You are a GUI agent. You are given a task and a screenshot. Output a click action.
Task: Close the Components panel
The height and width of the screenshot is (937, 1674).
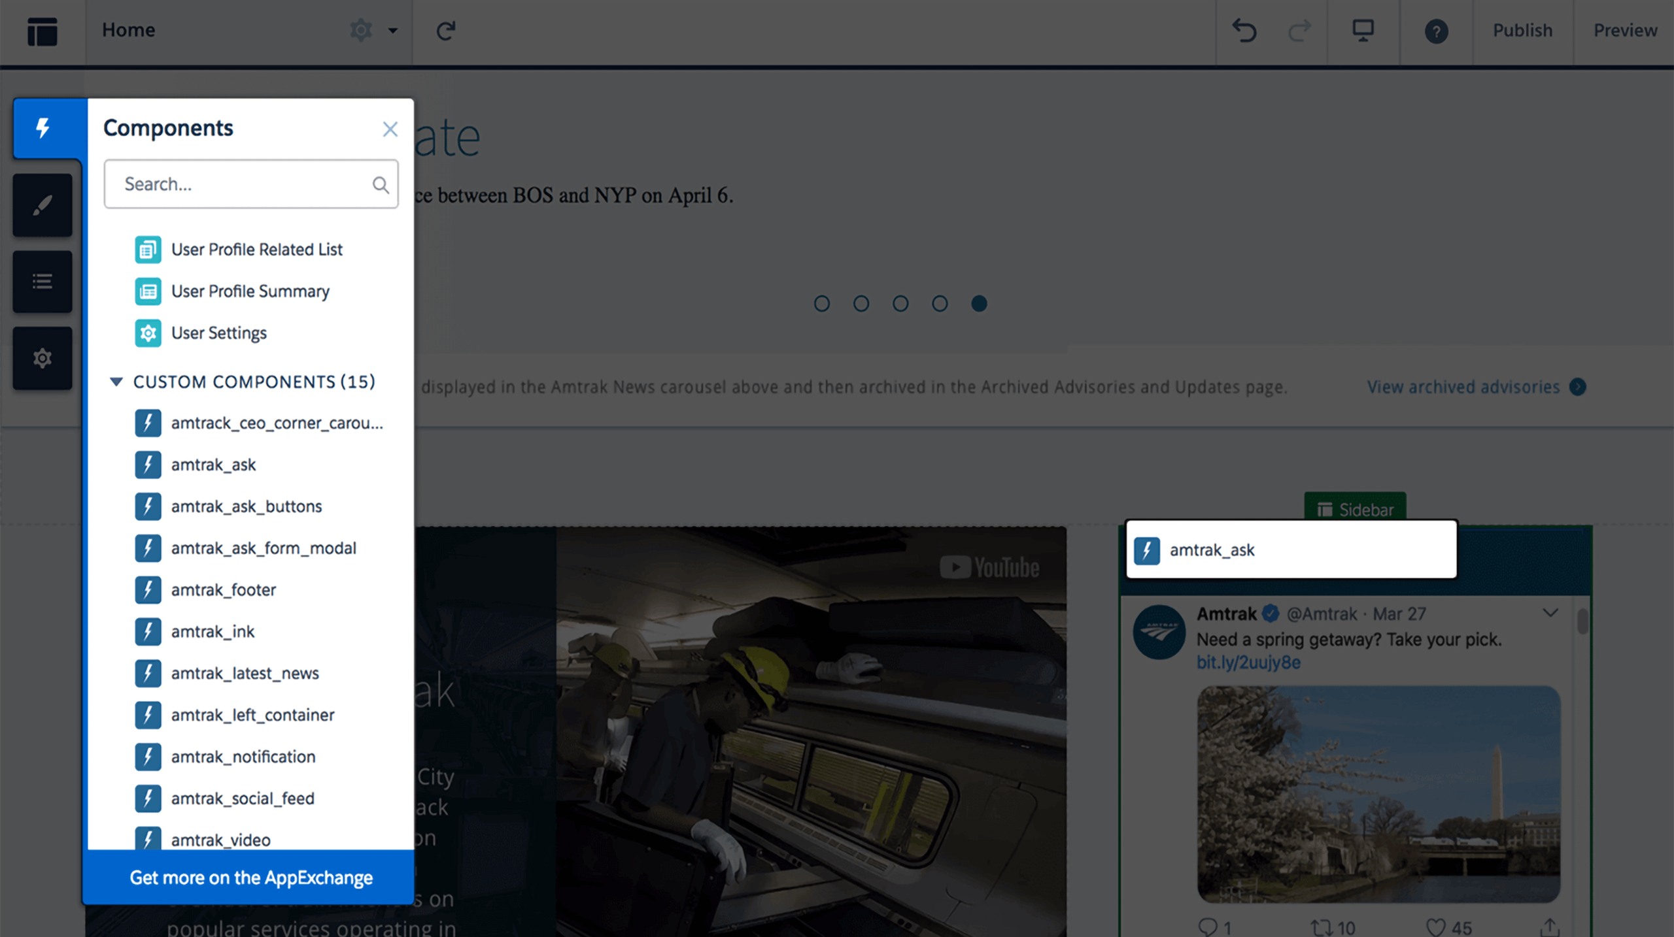click(x=390, y=129)
